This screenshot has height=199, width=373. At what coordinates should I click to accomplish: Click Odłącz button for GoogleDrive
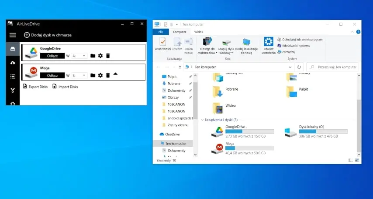click(52, 56)
